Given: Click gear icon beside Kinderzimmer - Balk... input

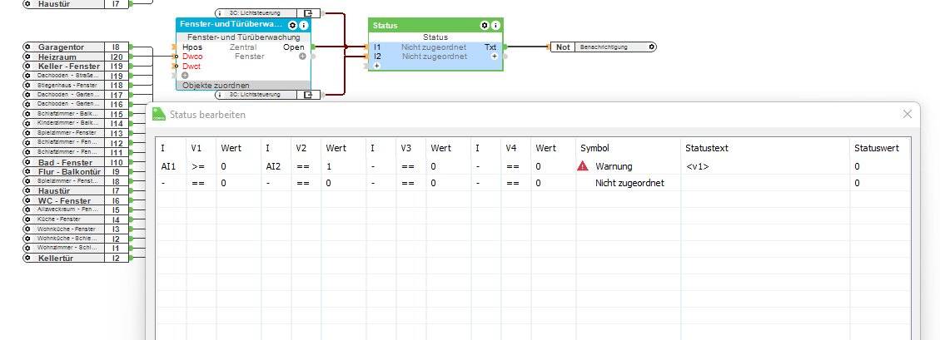Looking at the screenshot, I should 27,123.
